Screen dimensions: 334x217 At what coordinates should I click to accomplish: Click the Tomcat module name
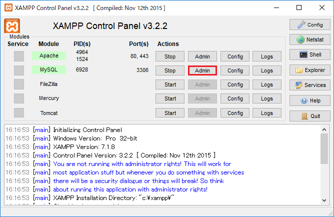pos(49,113)
